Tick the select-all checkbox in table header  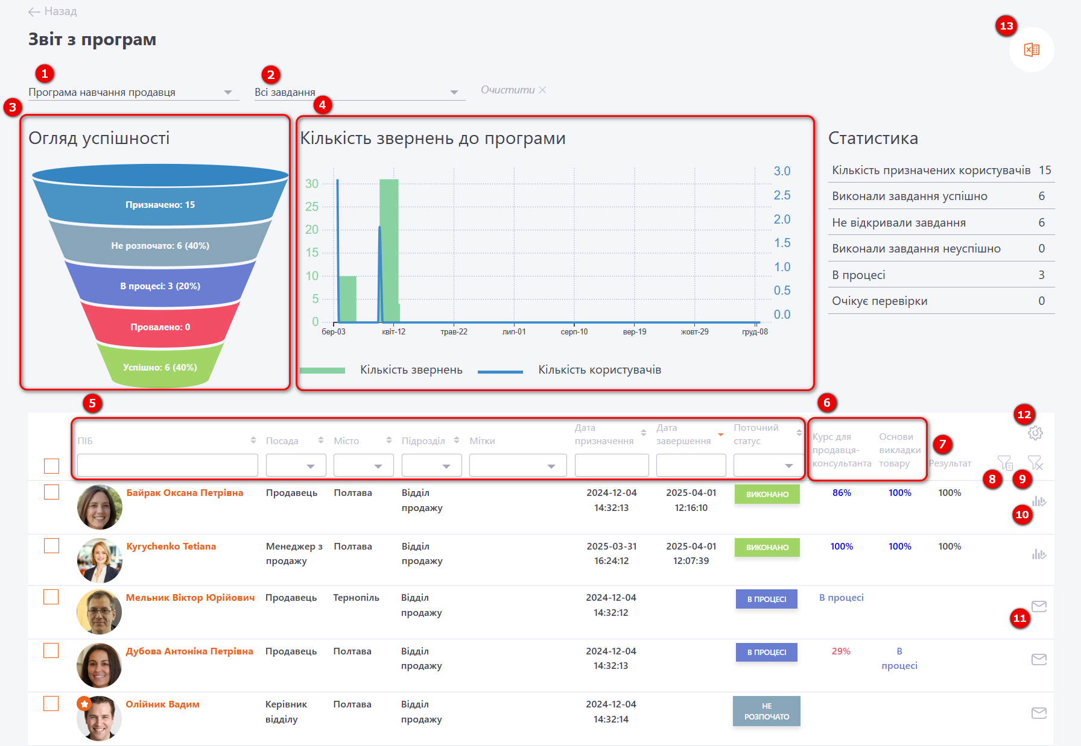coord(52,466)
